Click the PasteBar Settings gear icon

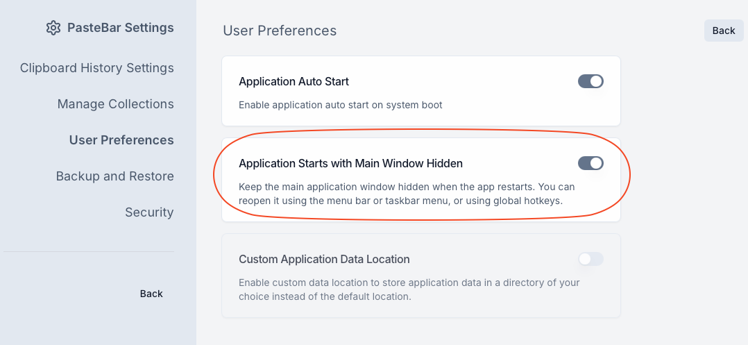click(x=53, y=28)
